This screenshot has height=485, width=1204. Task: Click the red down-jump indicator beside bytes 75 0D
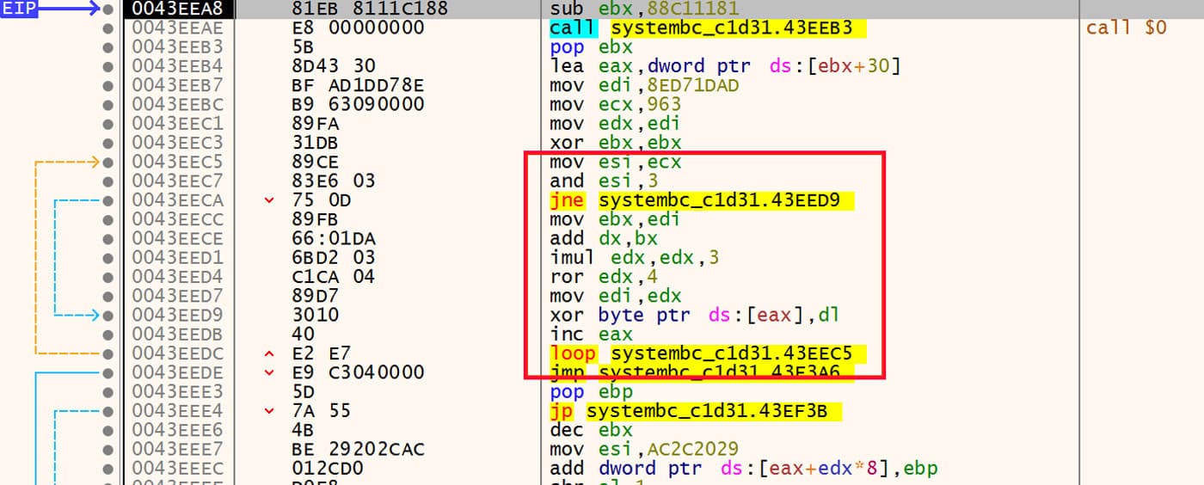click(271, 200)
